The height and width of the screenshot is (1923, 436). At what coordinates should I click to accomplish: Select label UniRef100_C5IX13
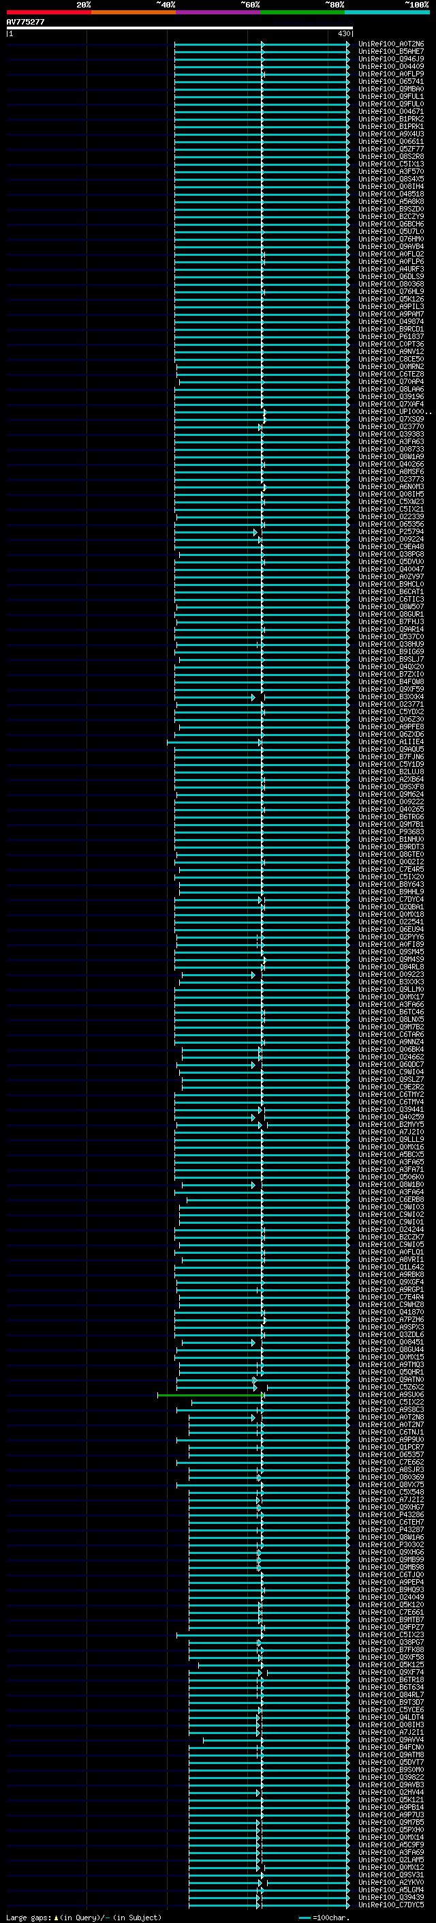pyautogui.click(x=390, y=164)
